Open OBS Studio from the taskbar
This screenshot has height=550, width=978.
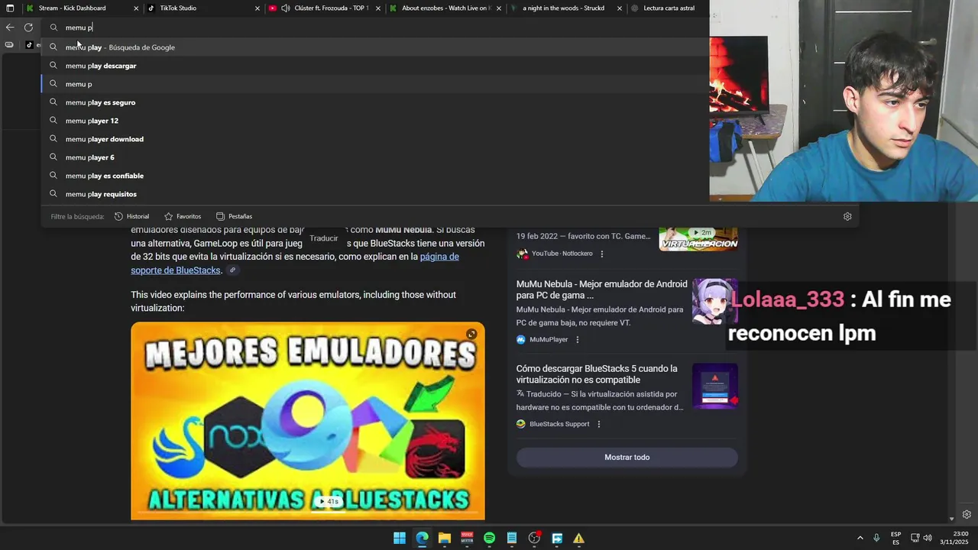[x=534, y=538]
